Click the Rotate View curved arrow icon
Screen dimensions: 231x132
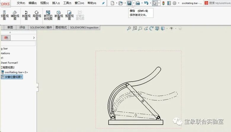point(151,28)
